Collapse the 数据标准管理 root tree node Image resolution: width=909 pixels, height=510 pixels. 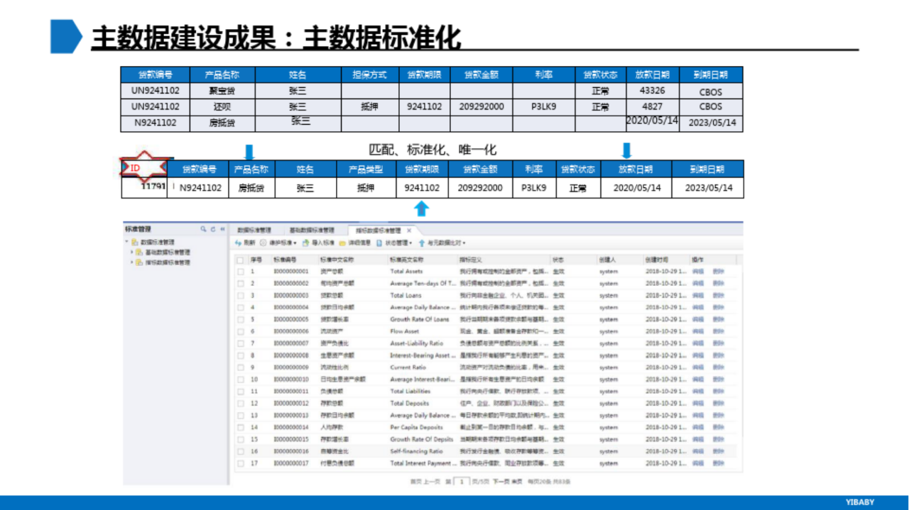[x=127, y=242]
